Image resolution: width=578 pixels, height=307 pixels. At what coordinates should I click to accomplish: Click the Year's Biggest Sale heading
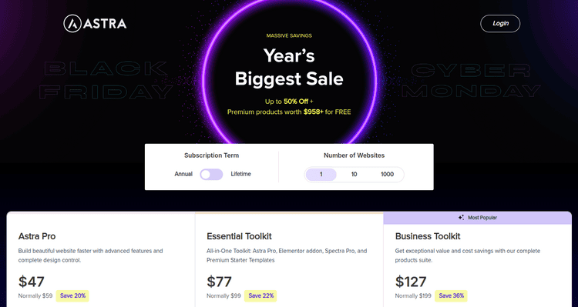[x=289, y=68]
